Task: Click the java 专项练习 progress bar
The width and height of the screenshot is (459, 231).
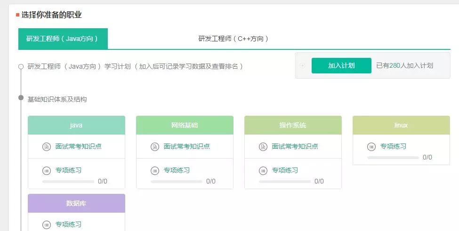Action: click(68, 182)
